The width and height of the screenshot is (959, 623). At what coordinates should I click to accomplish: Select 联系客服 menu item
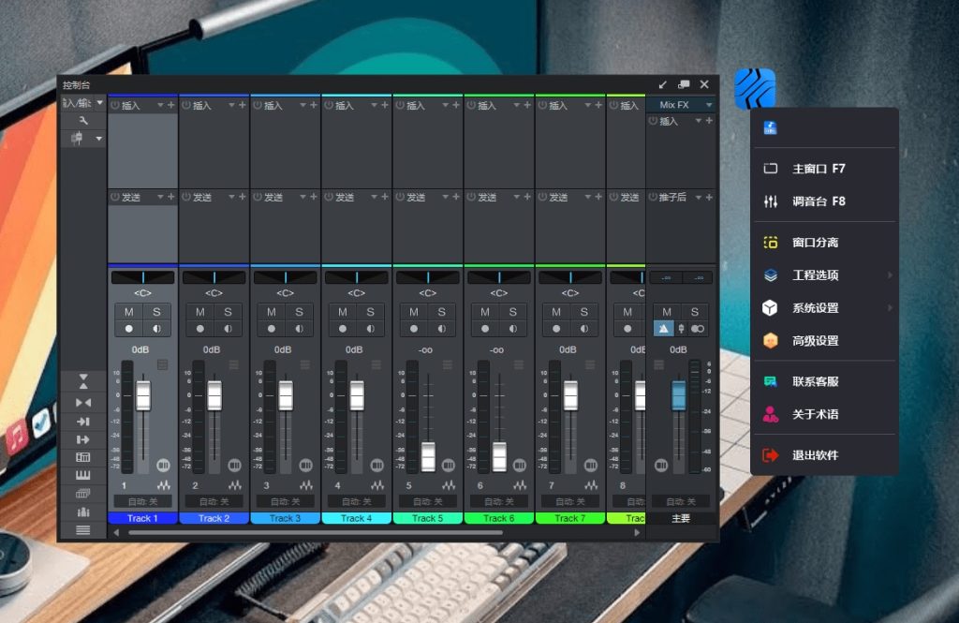[x=824, y=382]
